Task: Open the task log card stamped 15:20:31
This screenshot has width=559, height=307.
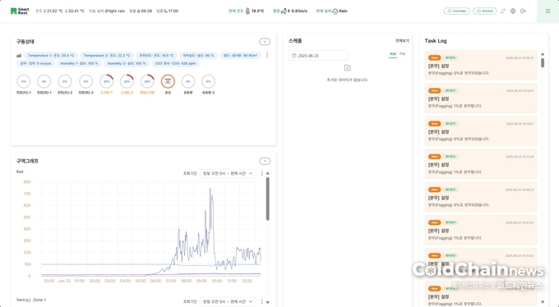Action: 481,65
